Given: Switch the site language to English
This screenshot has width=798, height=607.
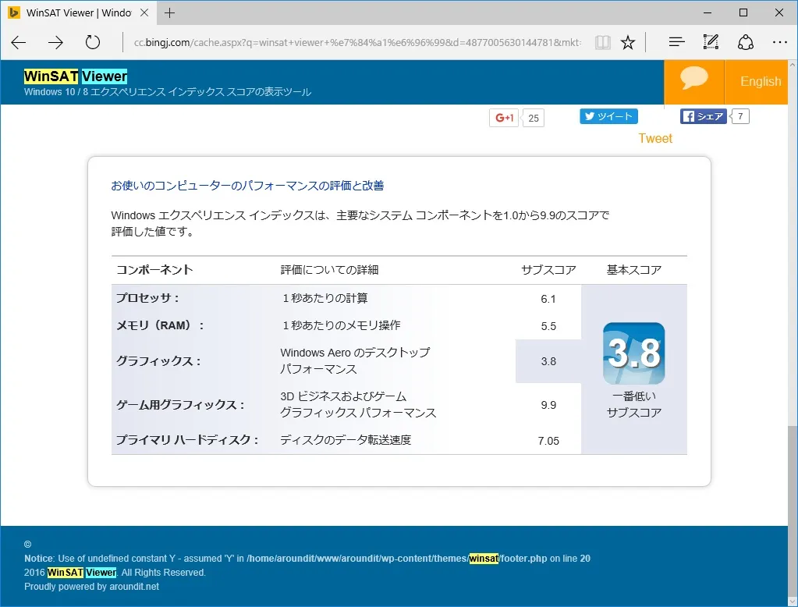Looking at the screenshot, I should (x=761, y=81).
